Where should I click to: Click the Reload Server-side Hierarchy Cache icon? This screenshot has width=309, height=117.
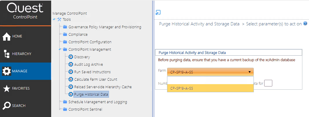click(x=71, y=87)
